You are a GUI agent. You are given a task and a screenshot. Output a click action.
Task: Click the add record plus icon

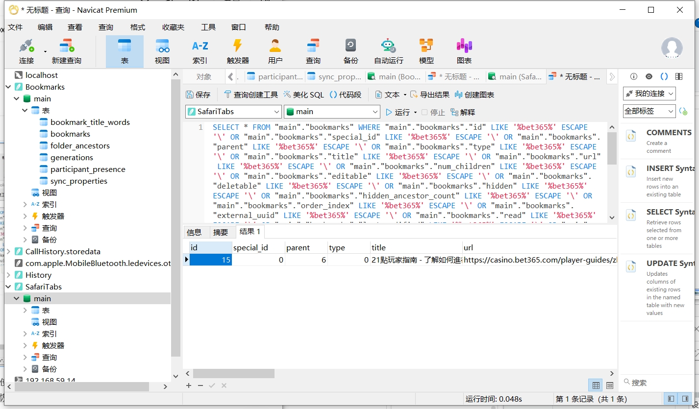tap(189, 385)
